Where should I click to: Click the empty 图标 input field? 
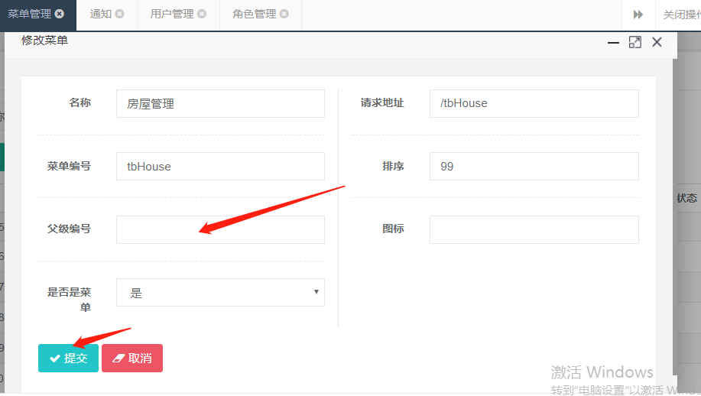click(534, 230)
